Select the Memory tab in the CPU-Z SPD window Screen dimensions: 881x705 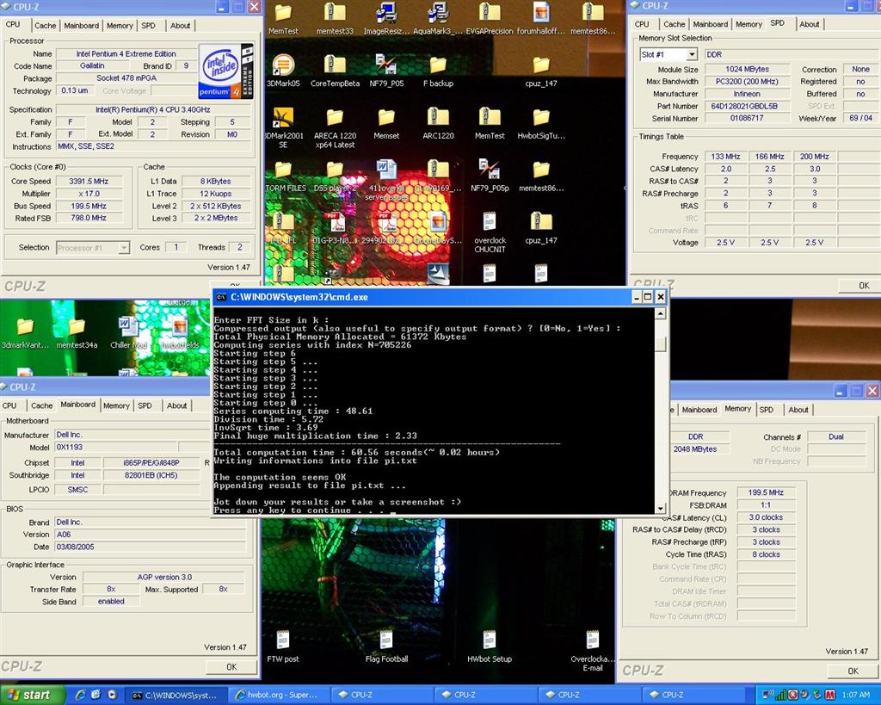pos(749,24)
